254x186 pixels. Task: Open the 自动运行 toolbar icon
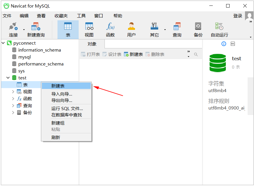pyautogui.click(x=220, y=29)
